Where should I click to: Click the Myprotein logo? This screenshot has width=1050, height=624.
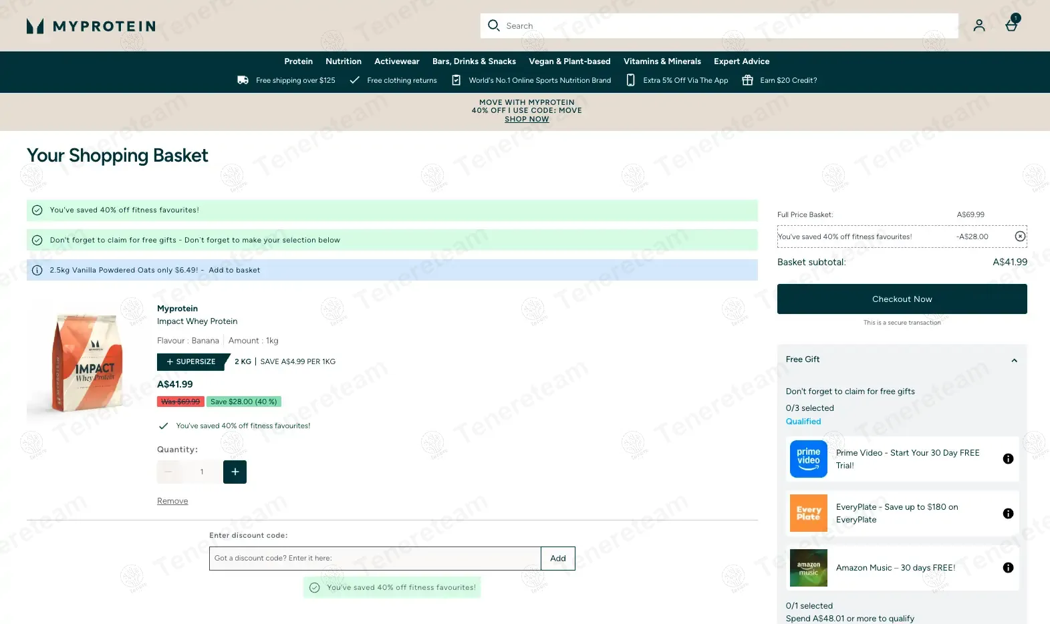pos(91,26)
